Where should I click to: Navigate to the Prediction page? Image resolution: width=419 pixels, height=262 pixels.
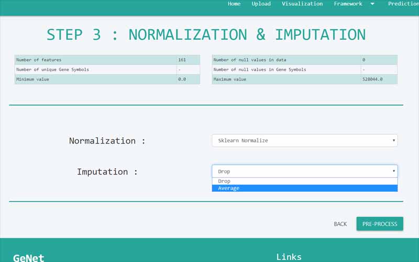click(x=403, y=4)
